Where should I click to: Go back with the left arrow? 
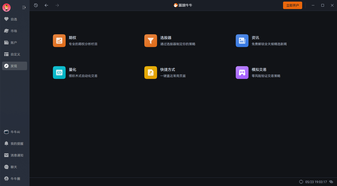tap(47, 5)
